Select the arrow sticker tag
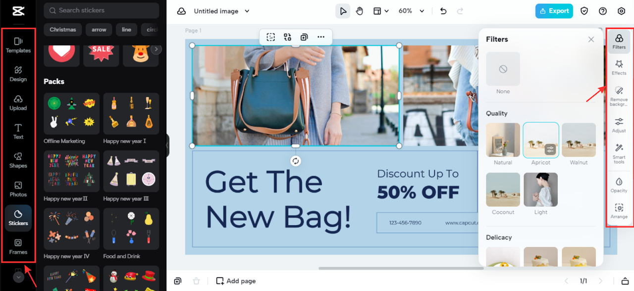 tap(99, 30)
